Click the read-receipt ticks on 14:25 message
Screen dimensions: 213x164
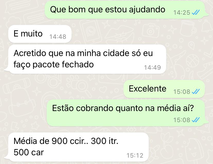click(196, 13)
